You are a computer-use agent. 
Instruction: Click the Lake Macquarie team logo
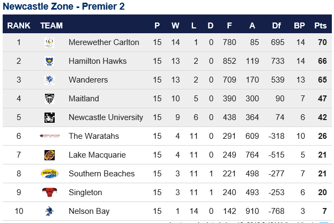click(x=49, y=155)
